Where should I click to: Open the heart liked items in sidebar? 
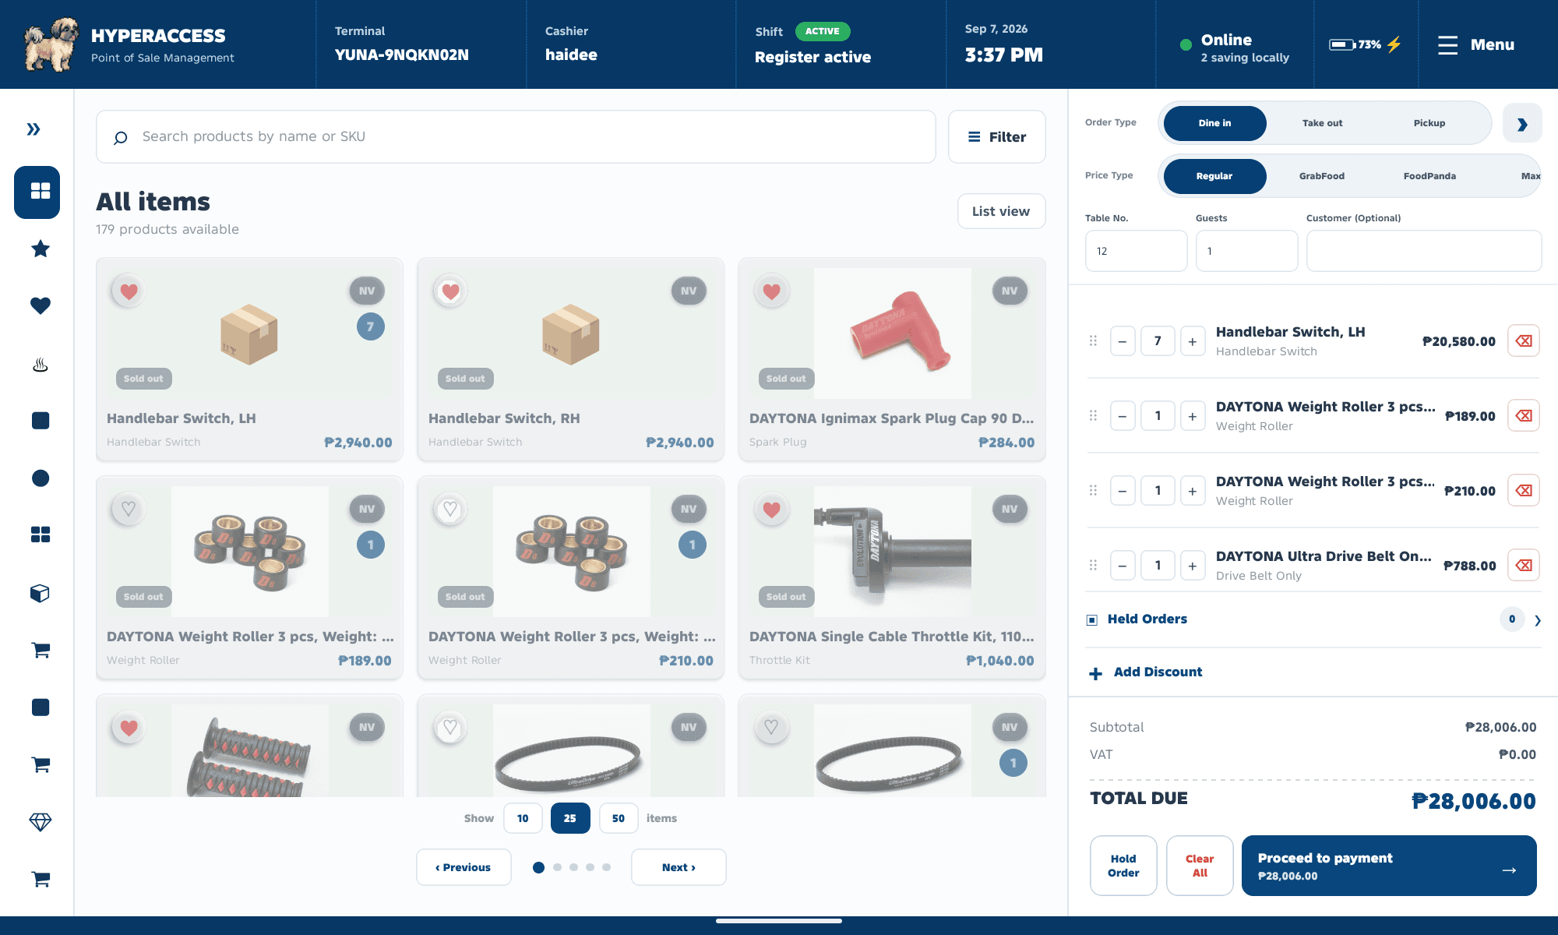(41, 306)
